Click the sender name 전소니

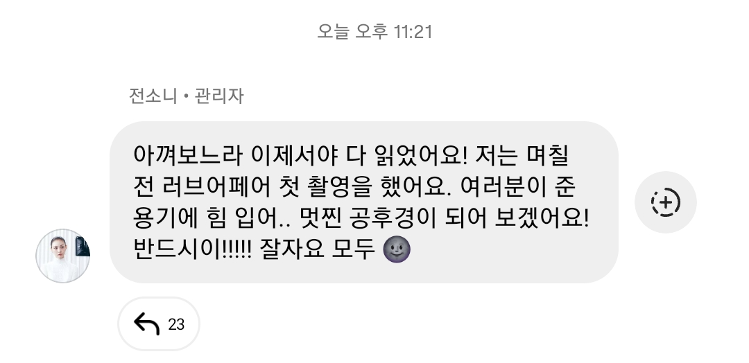pyautogui.click(x=153, y=96)
